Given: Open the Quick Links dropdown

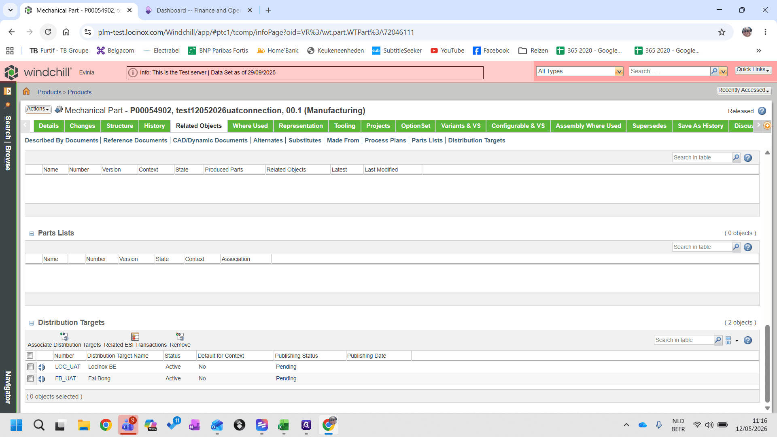Looking at the screenshot, I should coord(753,70).
